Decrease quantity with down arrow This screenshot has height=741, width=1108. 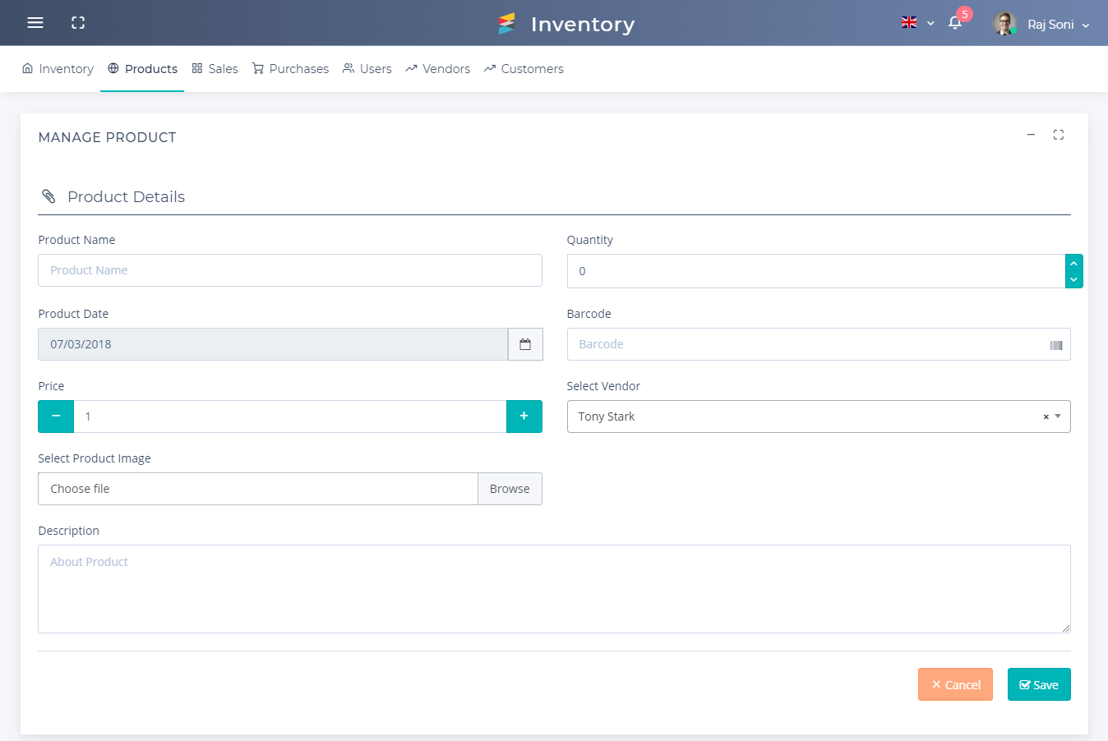(1073, 280)
